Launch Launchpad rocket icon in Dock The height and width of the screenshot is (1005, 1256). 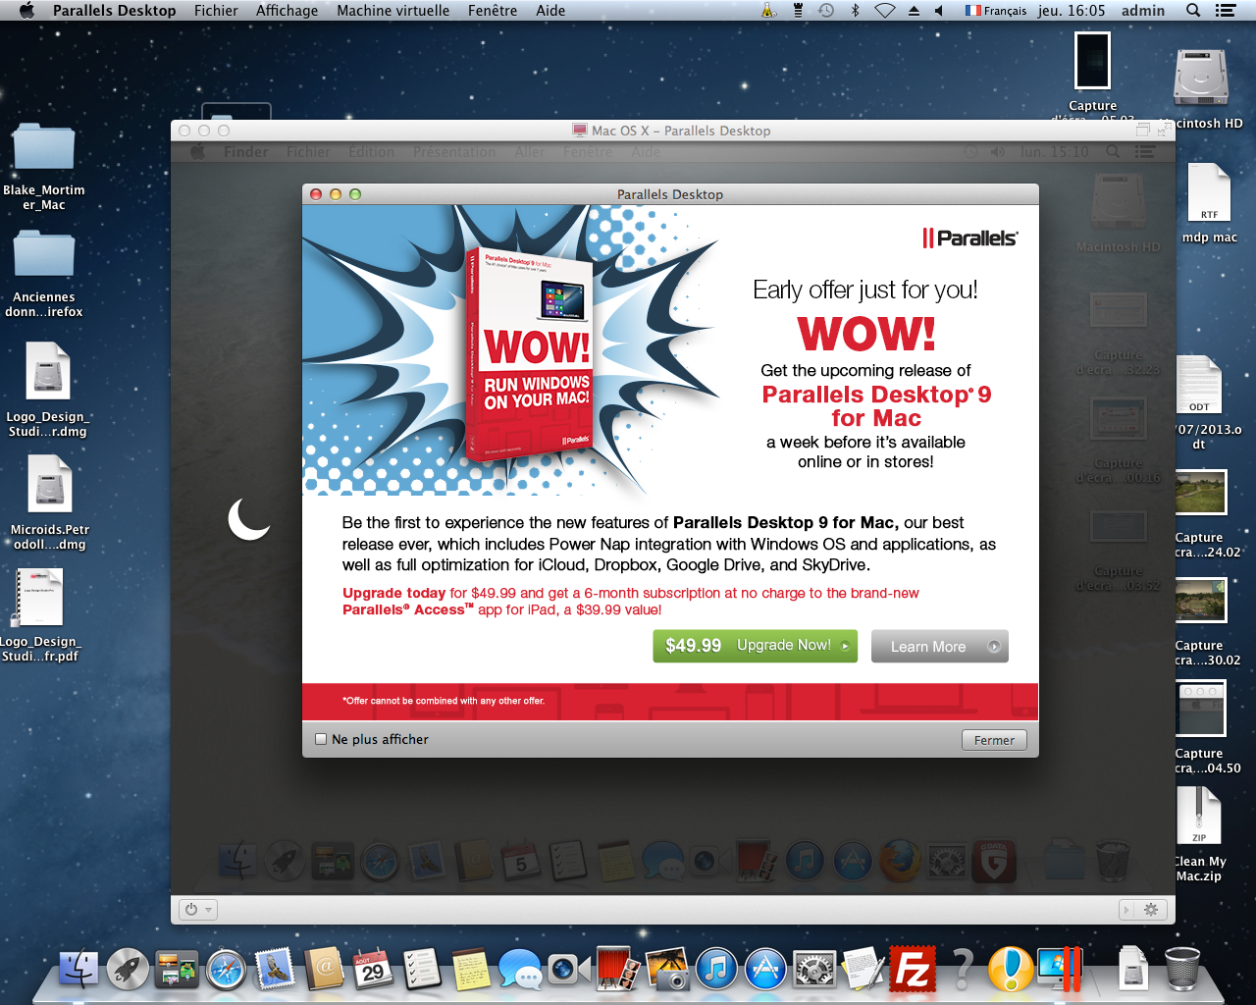tap(128, 969)
